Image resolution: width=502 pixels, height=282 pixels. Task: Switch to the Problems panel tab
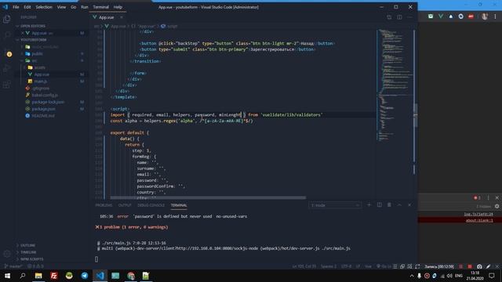[104, 205]
